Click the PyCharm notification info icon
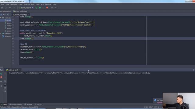 (155, 100)
